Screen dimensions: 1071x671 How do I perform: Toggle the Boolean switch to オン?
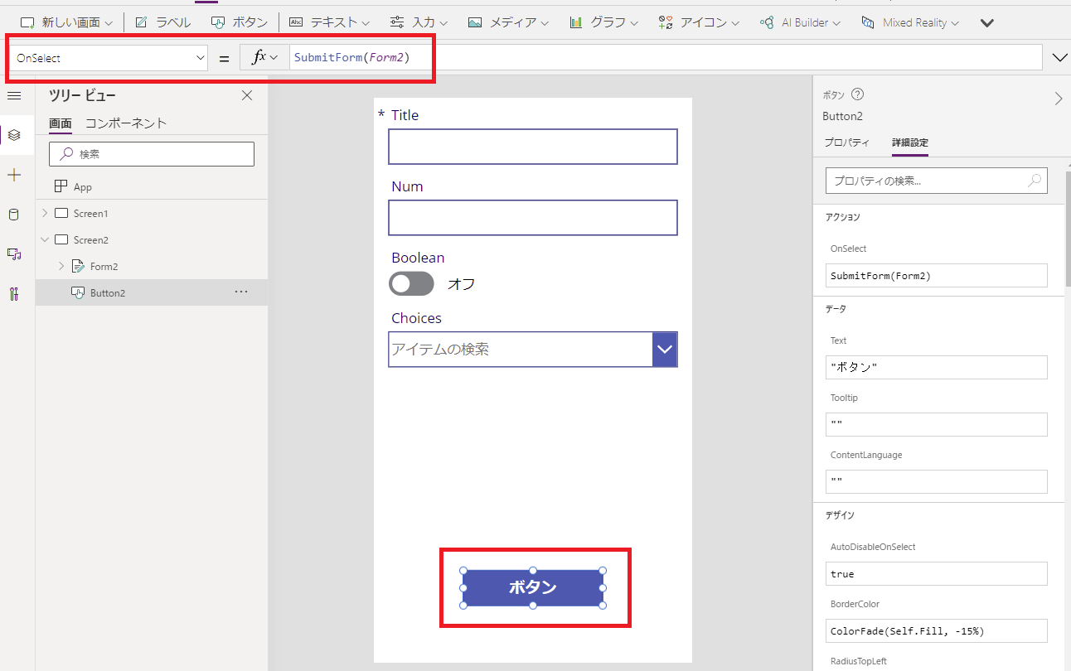coord(411,283)
